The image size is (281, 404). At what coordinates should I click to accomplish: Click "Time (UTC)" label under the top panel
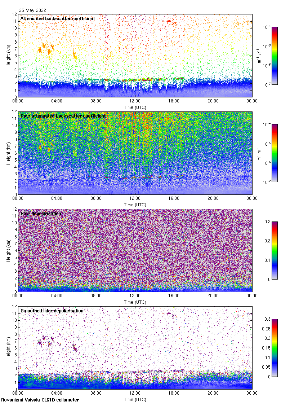tap(135, 107)
